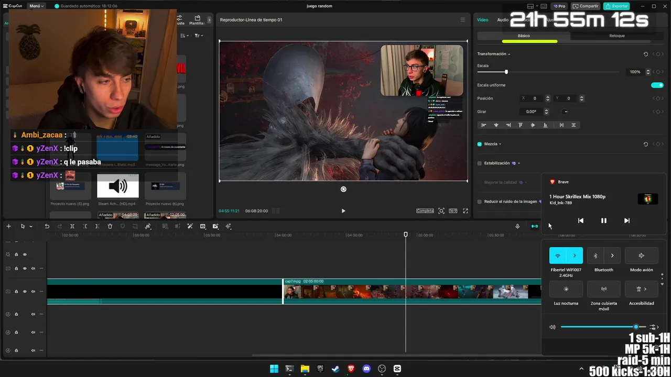Screen dimensions: 671x377
Task: Click the scan focus icon under preview
Action: 441,211
